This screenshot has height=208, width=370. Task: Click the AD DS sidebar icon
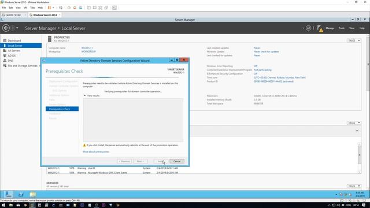pos(5,55)
